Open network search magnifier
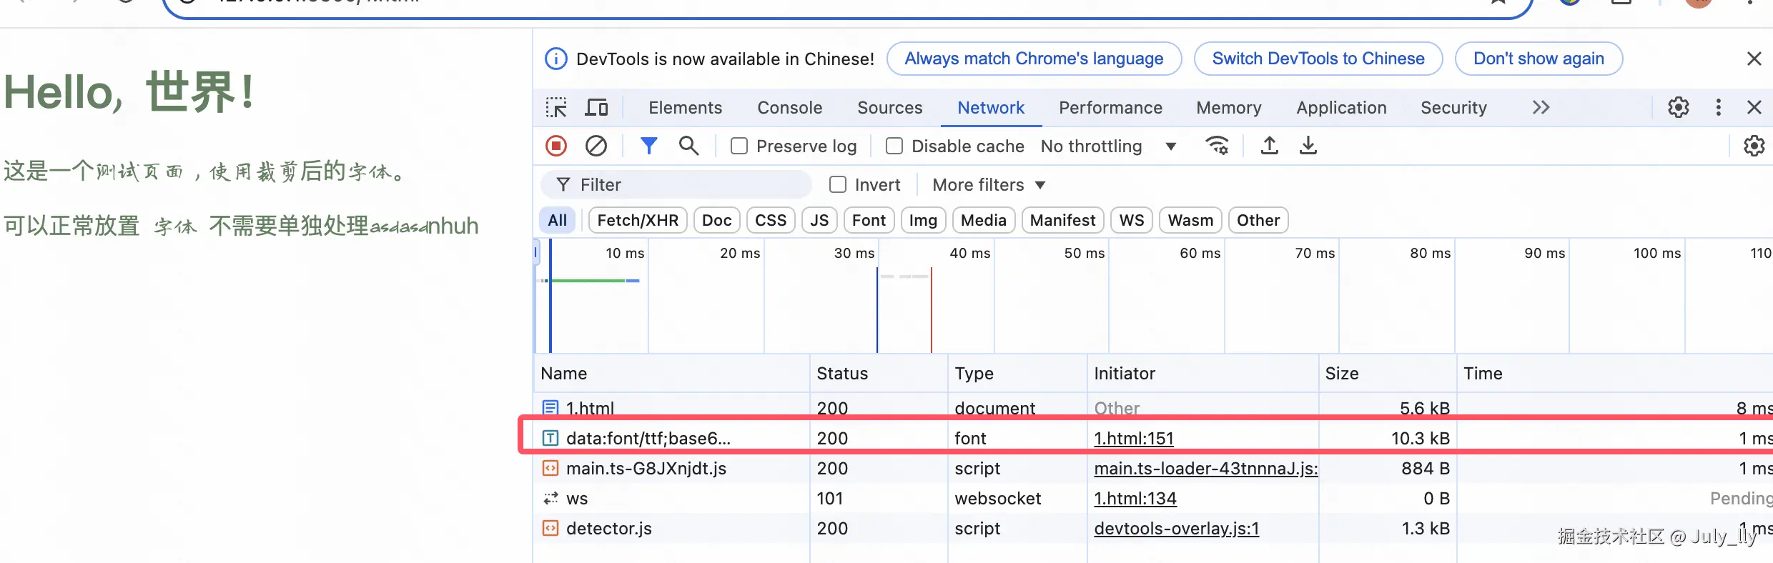Viewport: 1773px width, 563px height. [688, 146]
